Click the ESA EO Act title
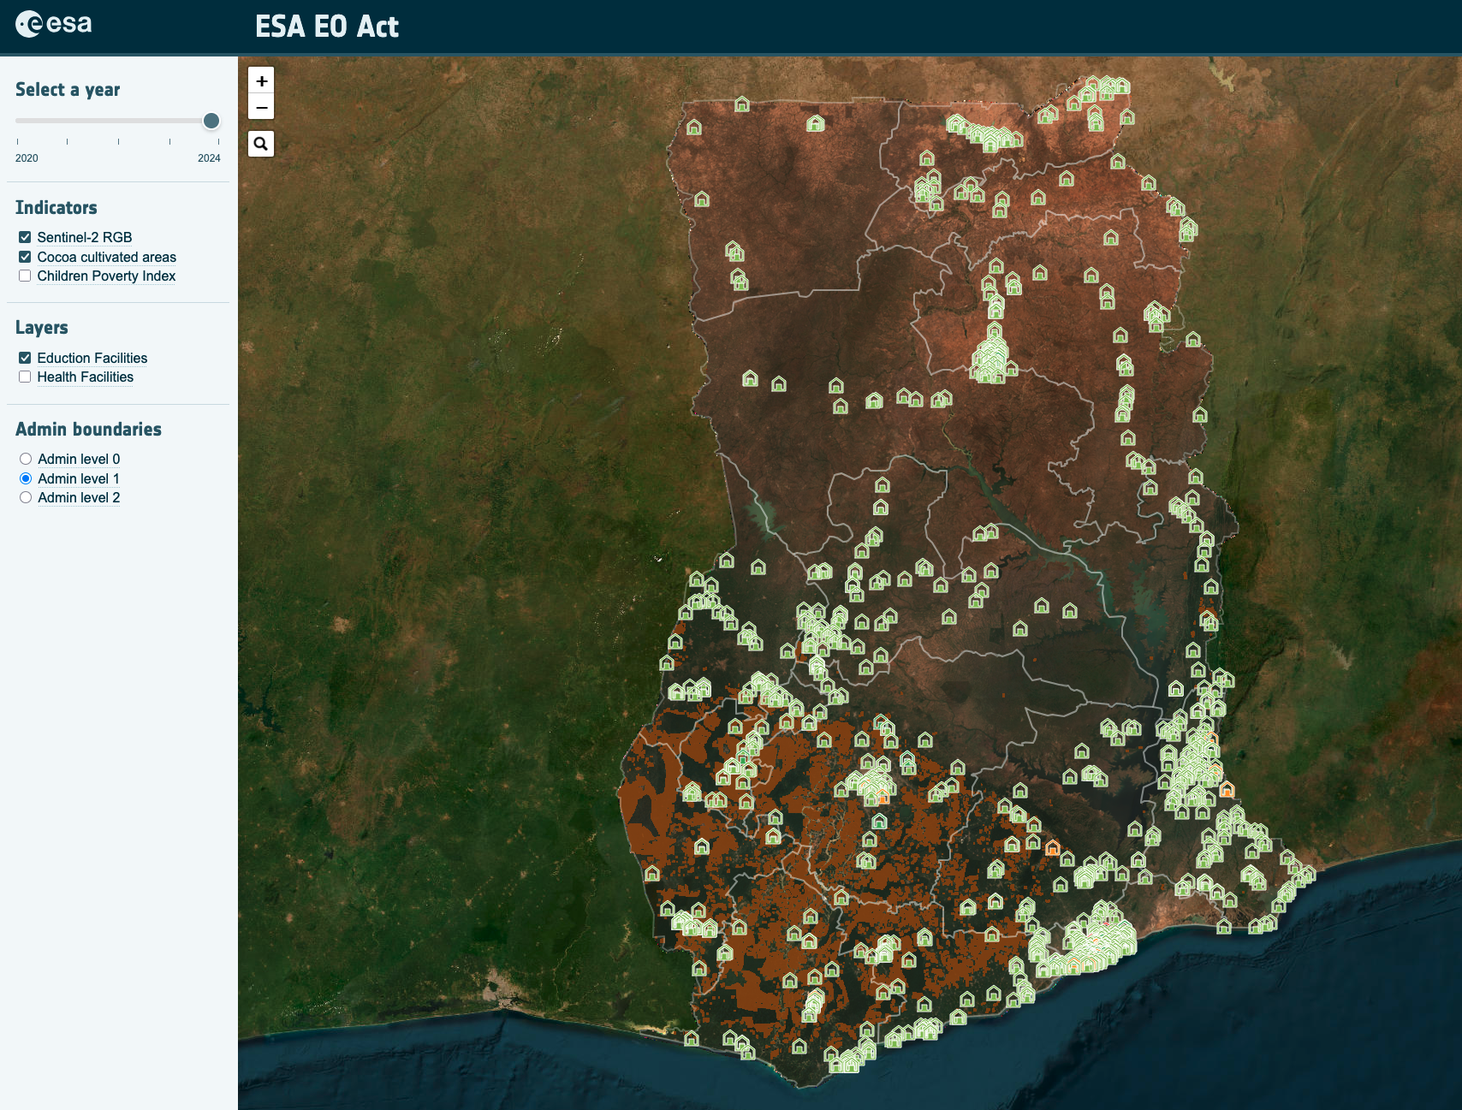 pos(327,27)
